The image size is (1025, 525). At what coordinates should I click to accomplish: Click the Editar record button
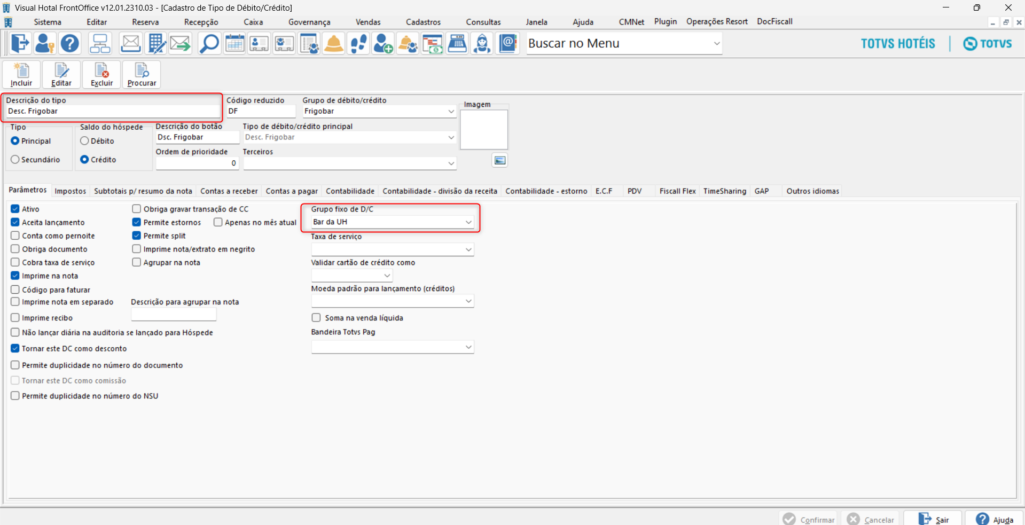61,74
